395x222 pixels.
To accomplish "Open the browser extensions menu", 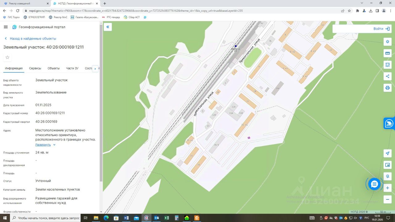I will tap(357, 10).
